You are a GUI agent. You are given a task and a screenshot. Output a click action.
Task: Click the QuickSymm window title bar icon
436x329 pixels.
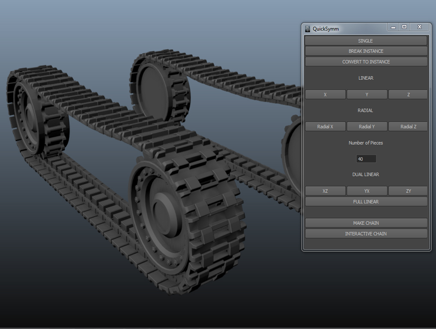coord(308,28)
